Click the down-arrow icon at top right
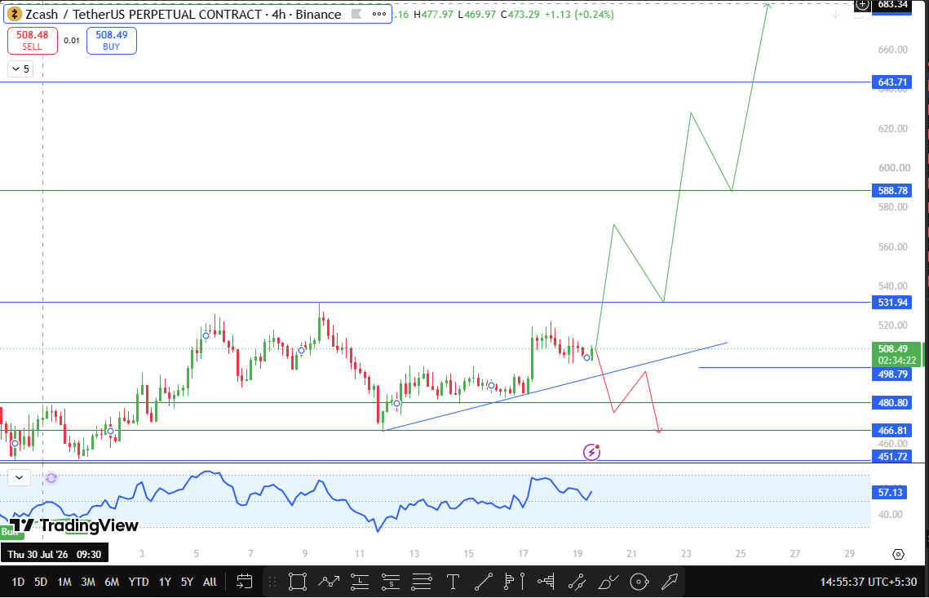This screenshot has width=929, height=598. pos(835,15)
